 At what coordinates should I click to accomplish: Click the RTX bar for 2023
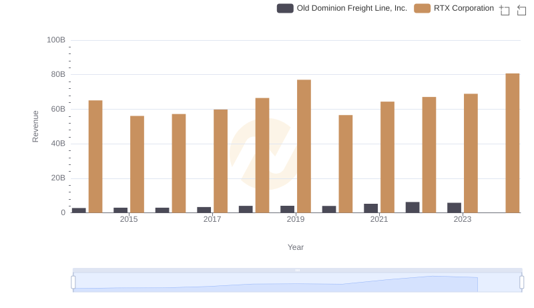coord(471,153)
